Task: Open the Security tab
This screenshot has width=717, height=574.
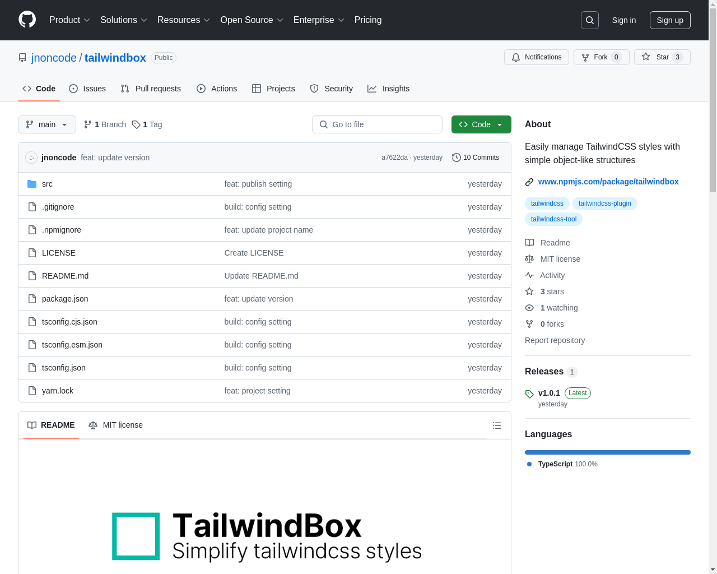Action: pyautogui.click(x=332, y=89)
